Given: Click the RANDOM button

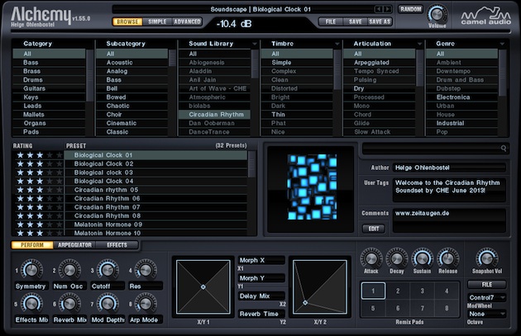Looking at the screenshot, I should point(411,9).
